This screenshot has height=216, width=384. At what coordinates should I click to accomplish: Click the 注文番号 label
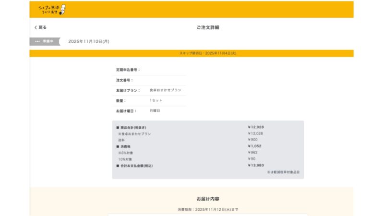click(124, 80)
